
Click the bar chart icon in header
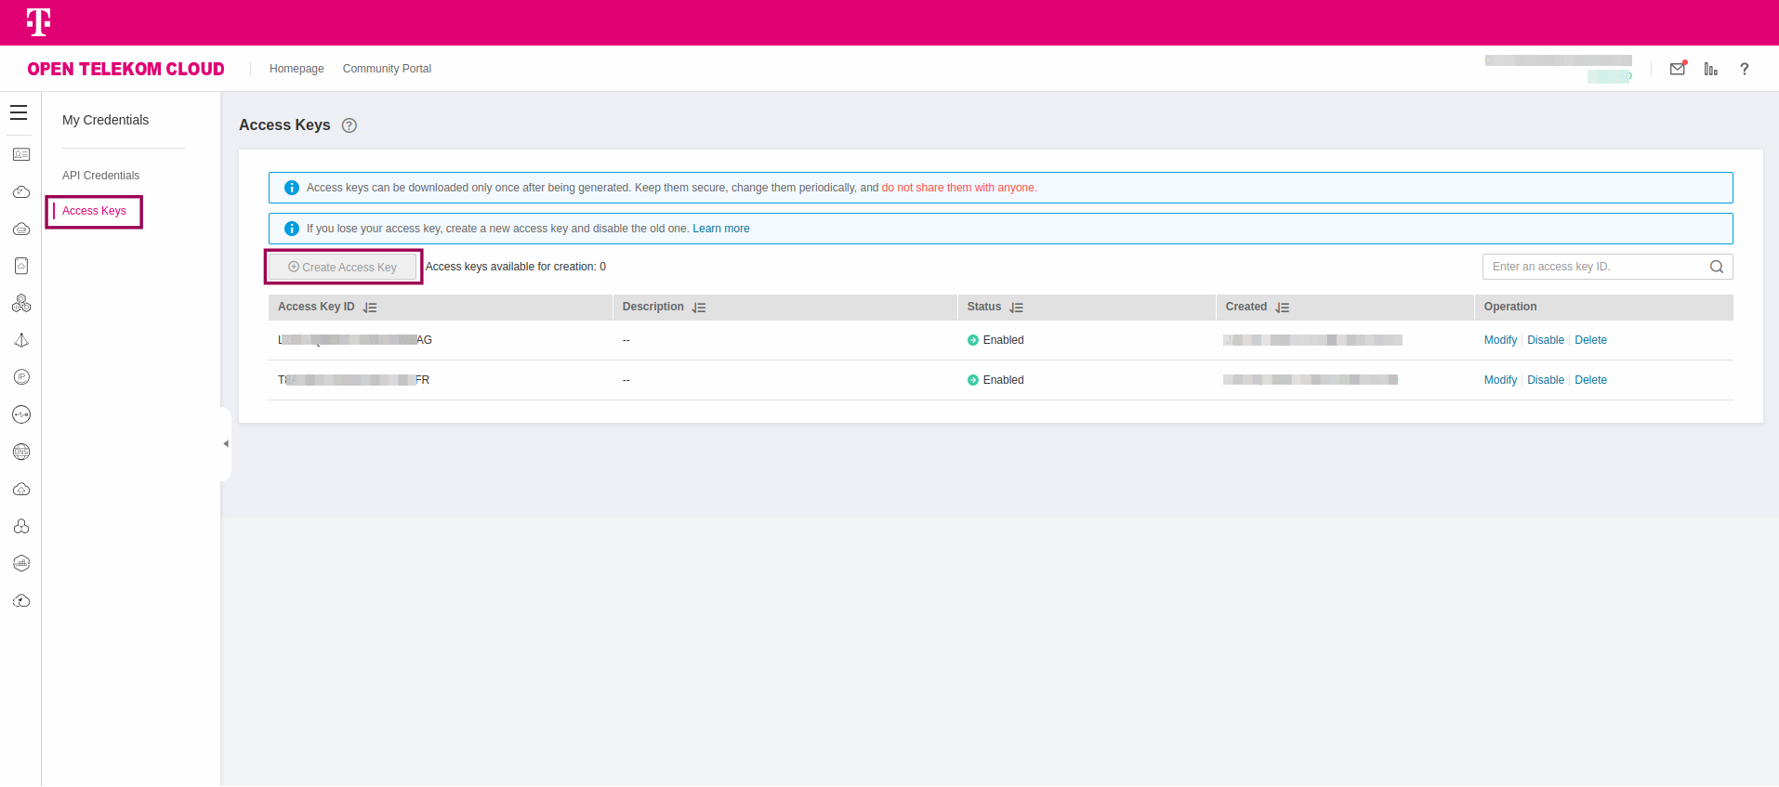coord(1710,69)
